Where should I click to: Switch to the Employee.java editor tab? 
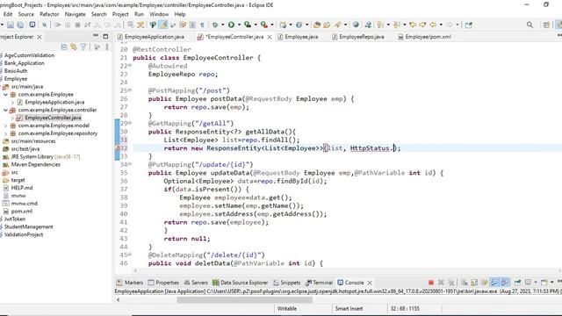tap(298, 37)
